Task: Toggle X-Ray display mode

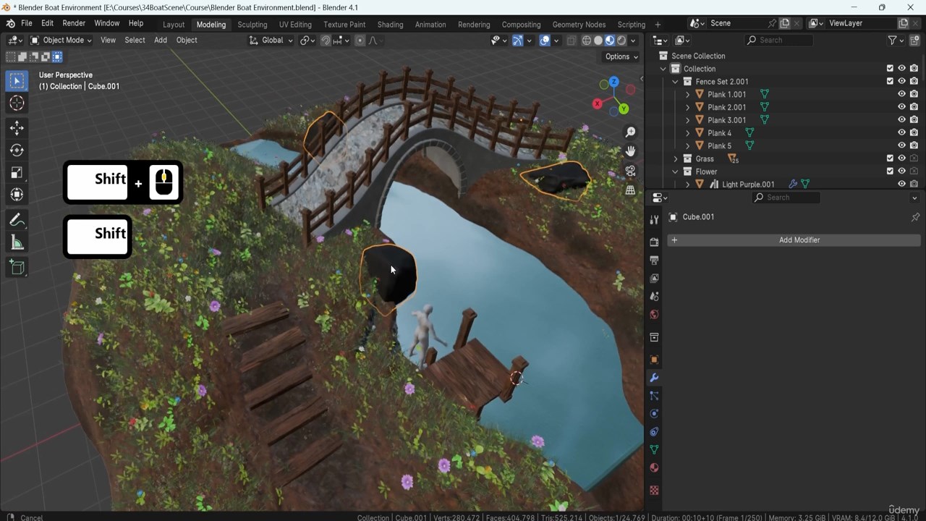Action: point(572,41)
